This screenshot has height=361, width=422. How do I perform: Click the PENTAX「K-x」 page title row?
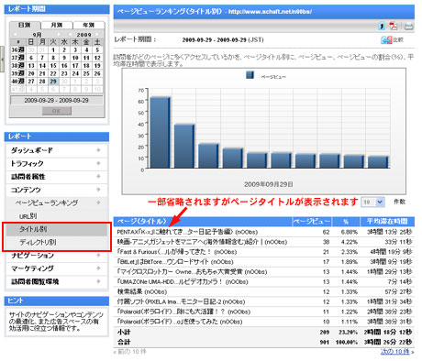[187, 232]
